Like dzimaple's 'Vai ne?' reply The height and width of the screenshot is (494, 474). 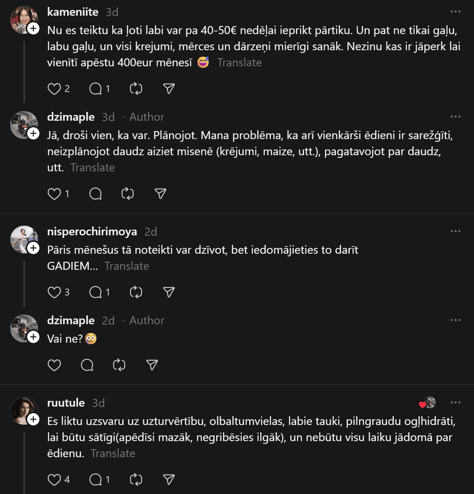[x=54, y=365]
